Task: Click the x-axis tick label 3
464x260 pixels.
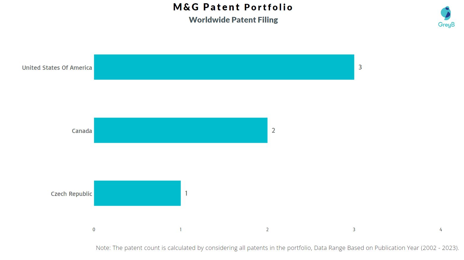Action: tap(354, 229)
